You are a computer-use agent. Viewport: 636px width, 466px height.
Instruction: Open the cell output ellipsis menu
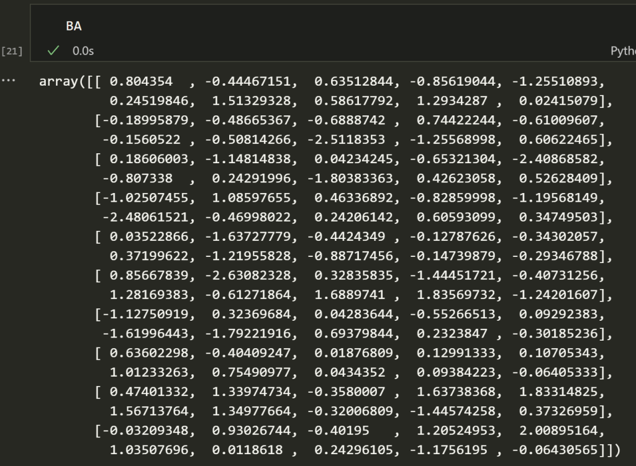[9, 80]
